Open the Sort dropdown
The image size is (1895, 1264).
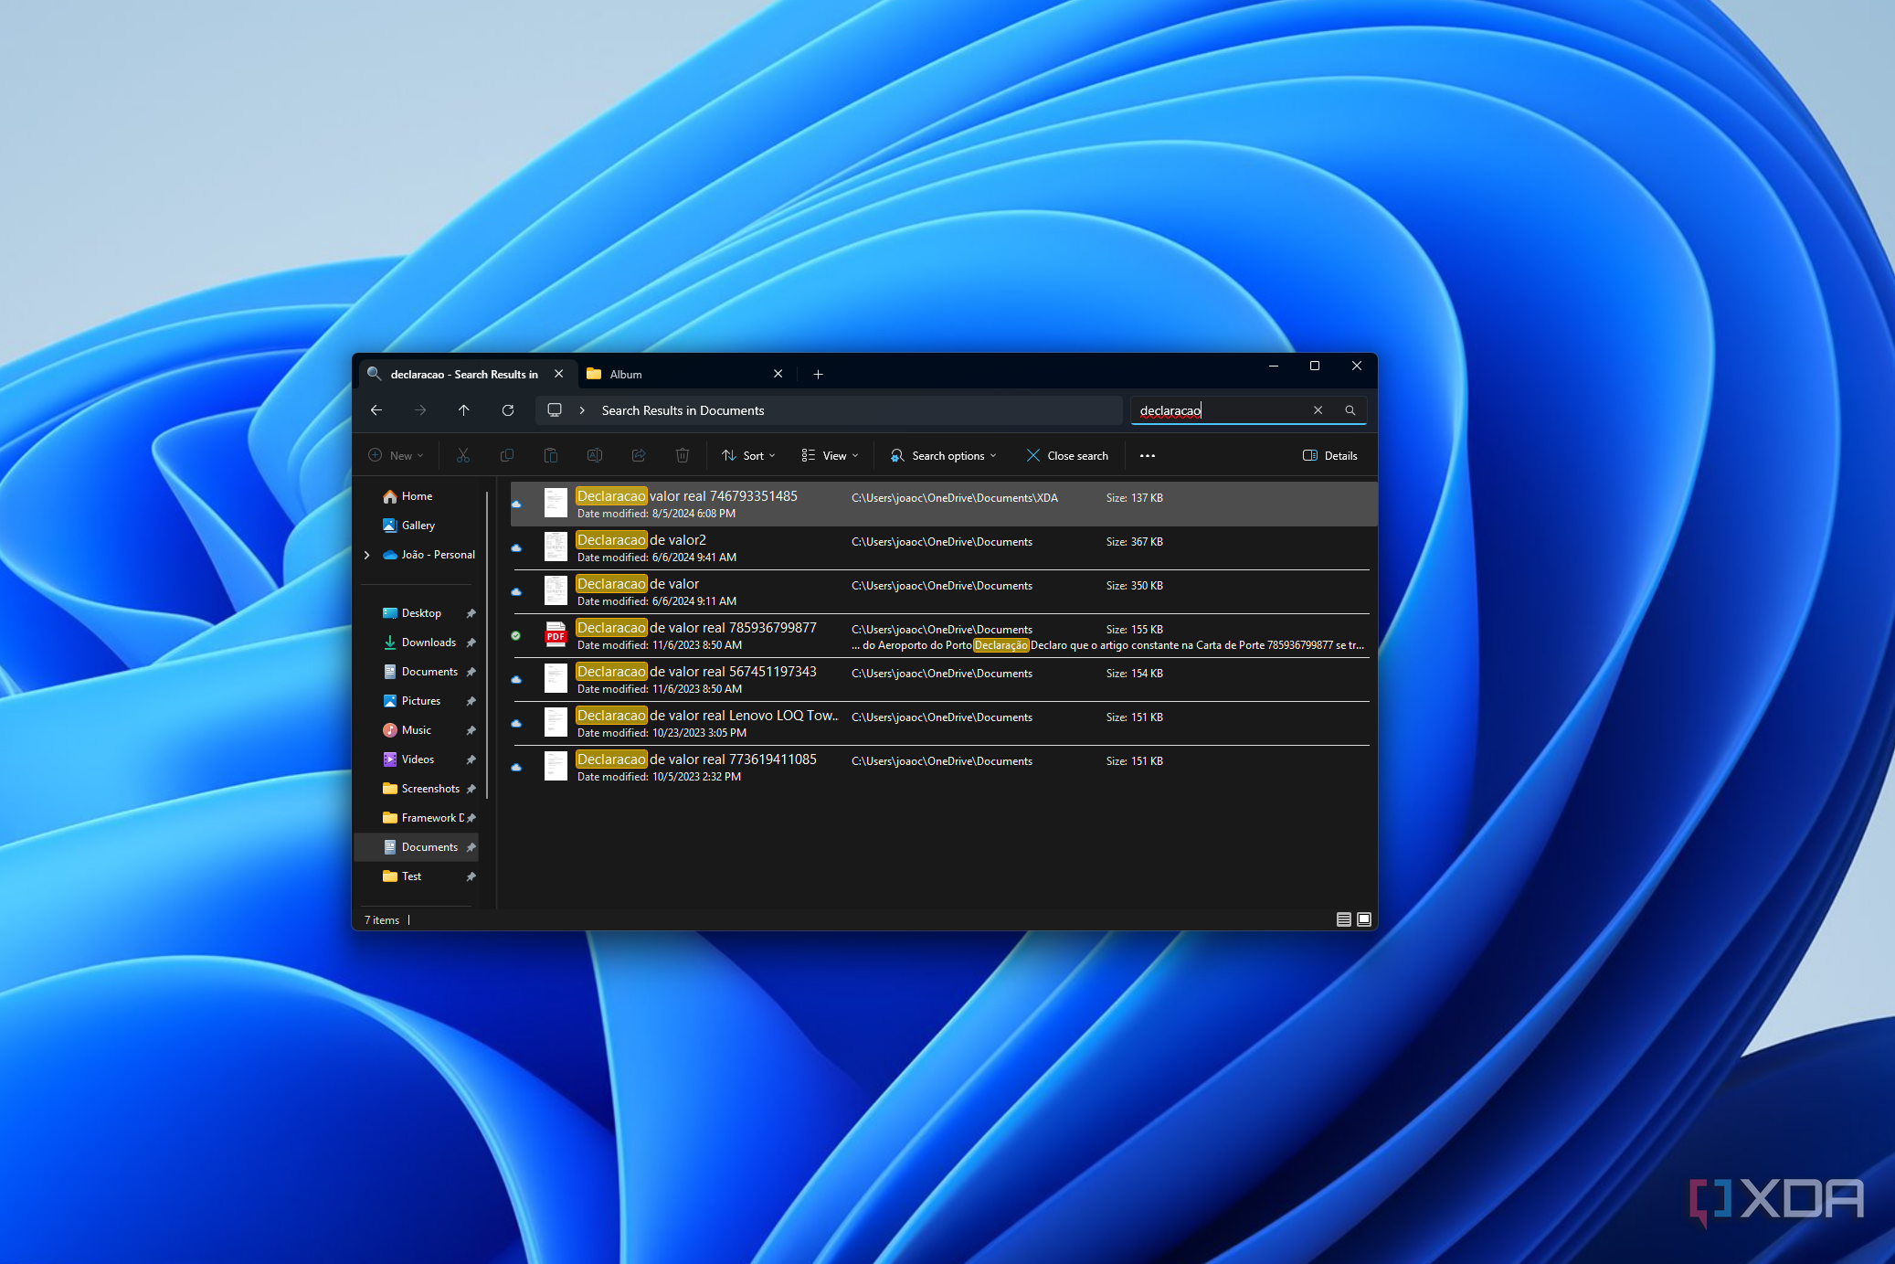(748, 455)
